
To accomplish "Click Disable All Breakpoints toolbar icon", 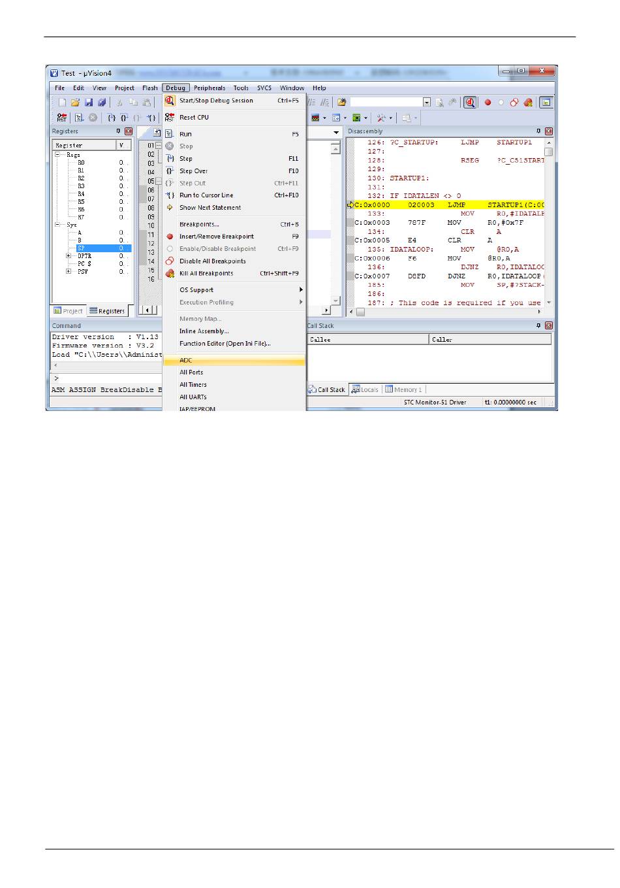I will pyautogui.click(x=514, y=103).
